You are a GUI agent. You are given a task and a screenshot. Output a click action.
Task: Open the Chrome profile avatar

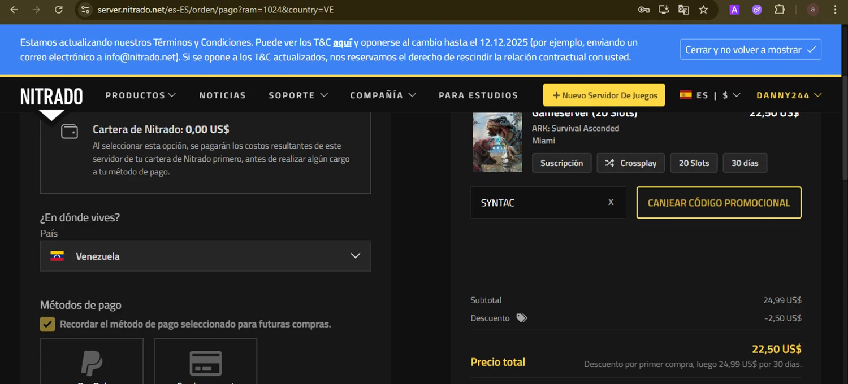(813, 10)
